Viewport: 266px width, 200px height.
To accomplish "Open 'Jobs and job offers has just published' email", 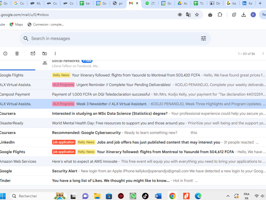I will point(133,142).
